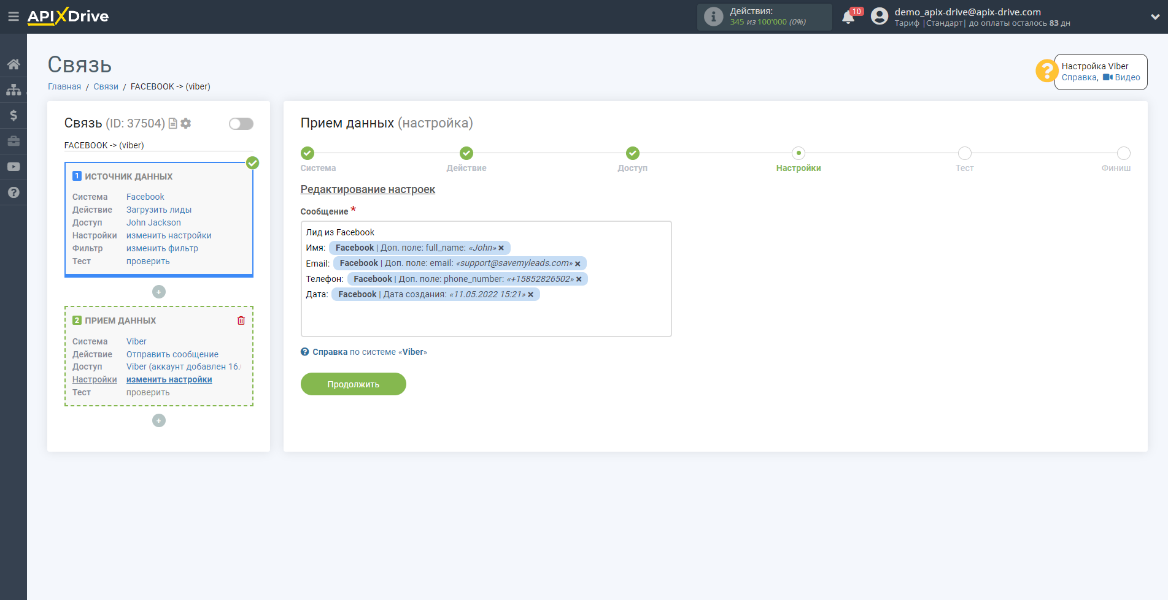Remove the creation date variable tag
The image size is (1168, 600).
point(531,295)
